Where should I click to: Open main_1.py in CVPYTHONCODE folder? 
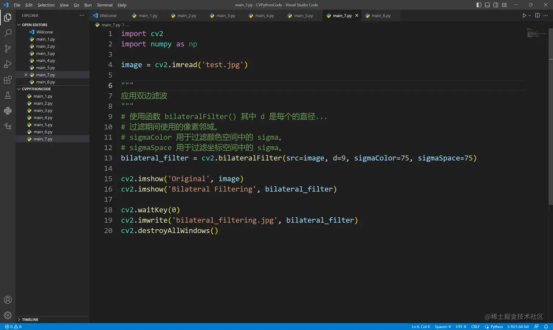(x=52, y=96)
